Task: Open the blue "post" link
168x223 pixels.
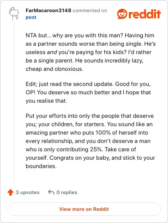Action: click(31, 17)
